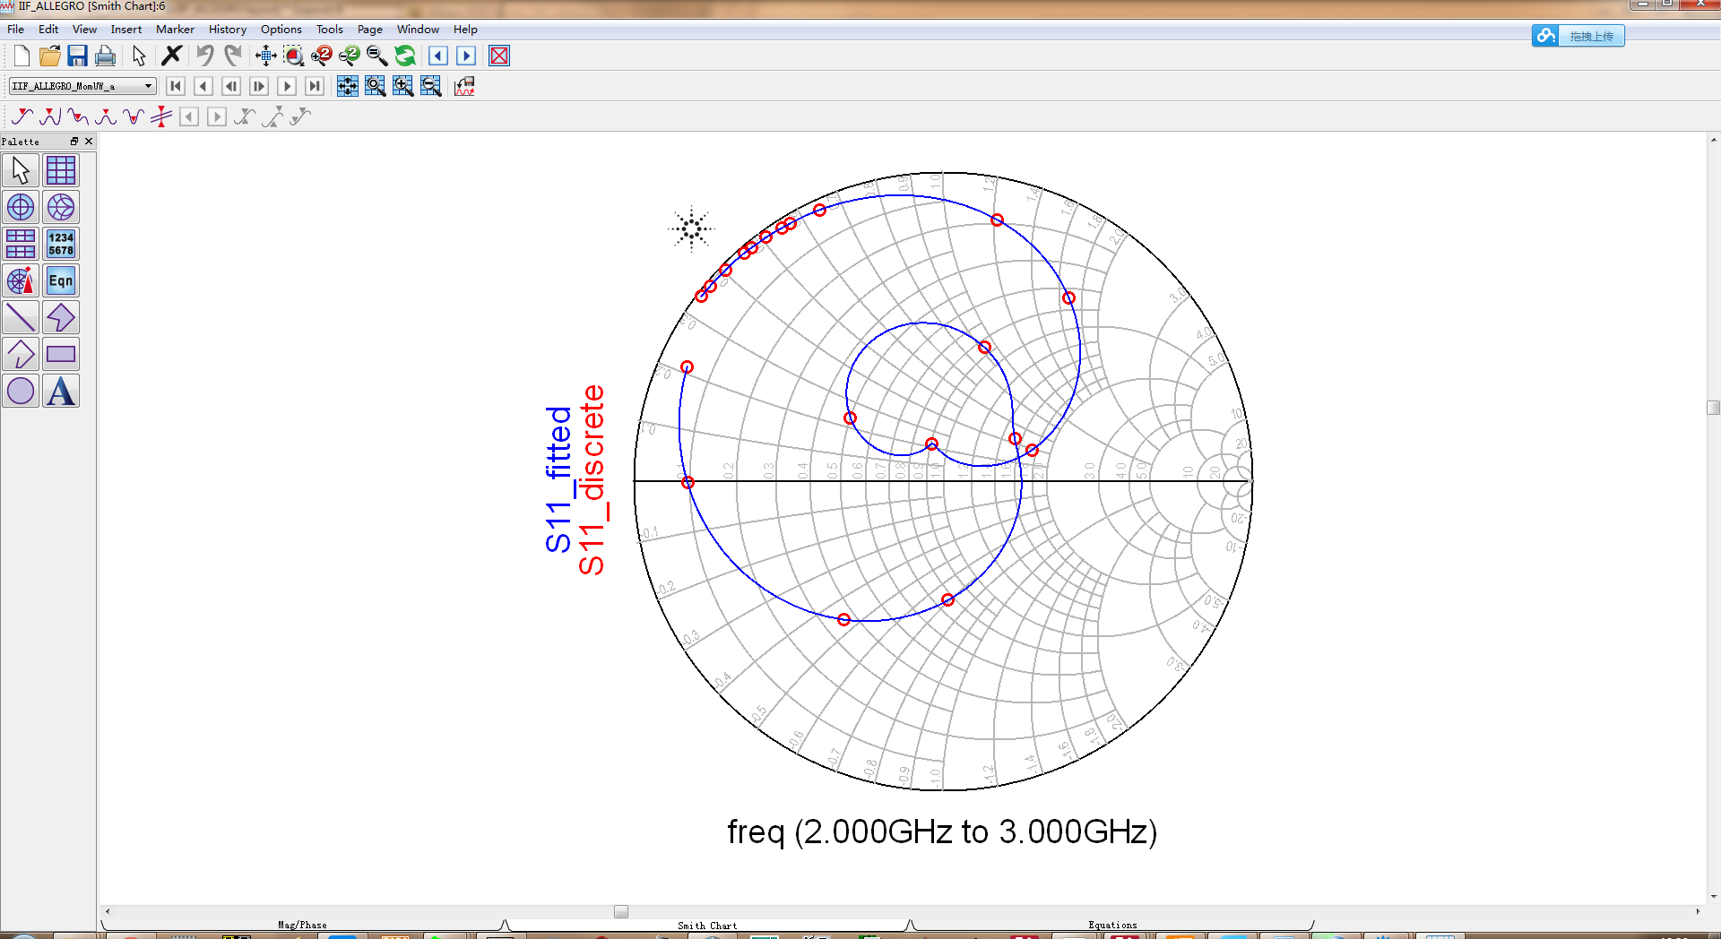
Task: Insert a line marker on the plot
Action: point(161,116)
